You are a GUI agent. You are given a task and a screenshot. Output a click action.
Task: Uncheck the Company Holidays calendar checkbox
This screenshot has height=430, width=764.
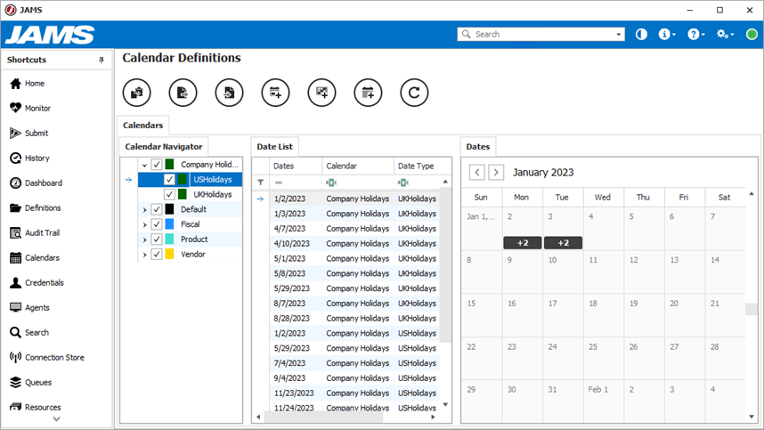[157, 165]
